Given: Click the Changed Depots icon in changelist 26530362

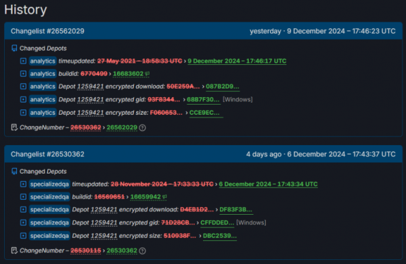Looking at the screenshot, I should click(x=14, y=171).
